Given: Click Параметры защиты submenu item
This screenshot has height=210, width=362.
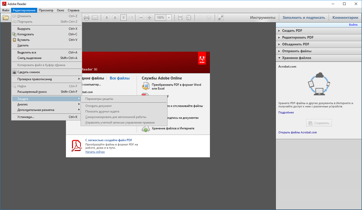Looking at the screenshot, I should tap(124, 99).
